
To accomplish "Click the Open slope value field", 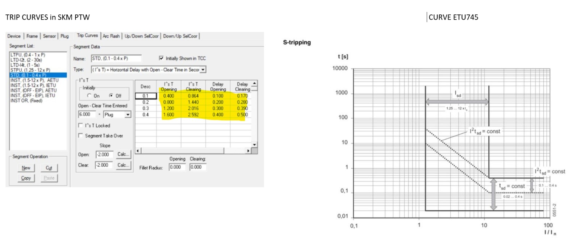I will 105,155.
